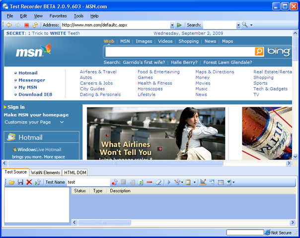Save the test with the floppy disk icon

20,182
